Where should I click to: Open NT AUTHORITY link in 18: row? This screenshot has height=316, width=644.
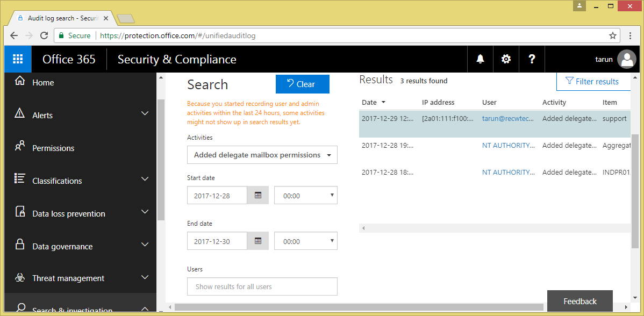click(508, 173)
